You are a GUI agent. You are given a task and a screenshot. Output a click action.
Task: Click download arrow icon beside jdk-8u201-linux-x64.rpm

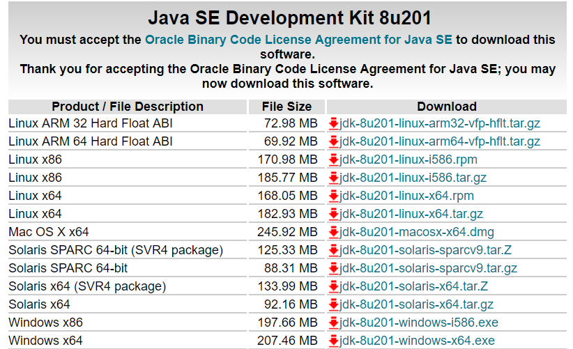[x=333, y=196]
